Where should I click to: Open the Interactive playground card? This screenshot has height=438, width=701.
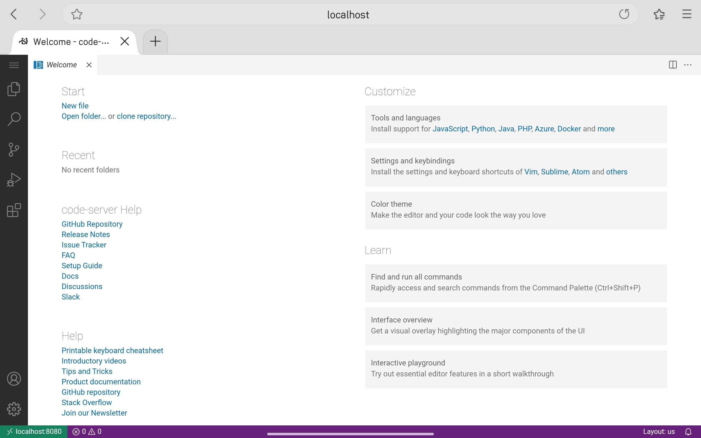pyautogui.click(x=516, y=369)
